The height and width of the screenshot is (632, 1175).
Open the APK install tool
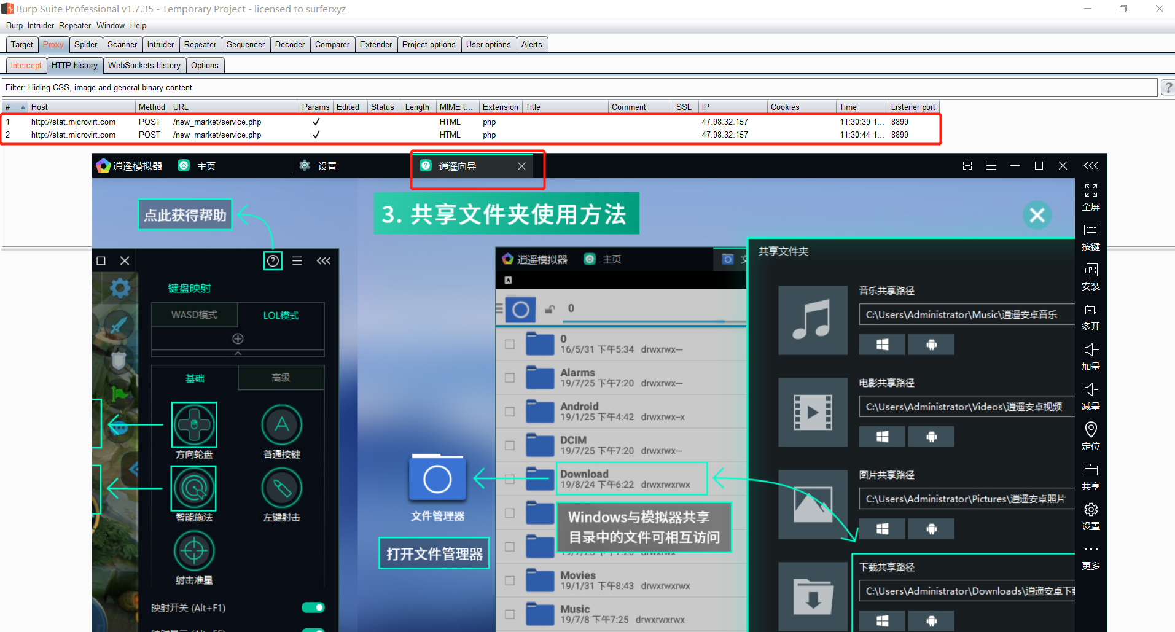click(1090, 271)
